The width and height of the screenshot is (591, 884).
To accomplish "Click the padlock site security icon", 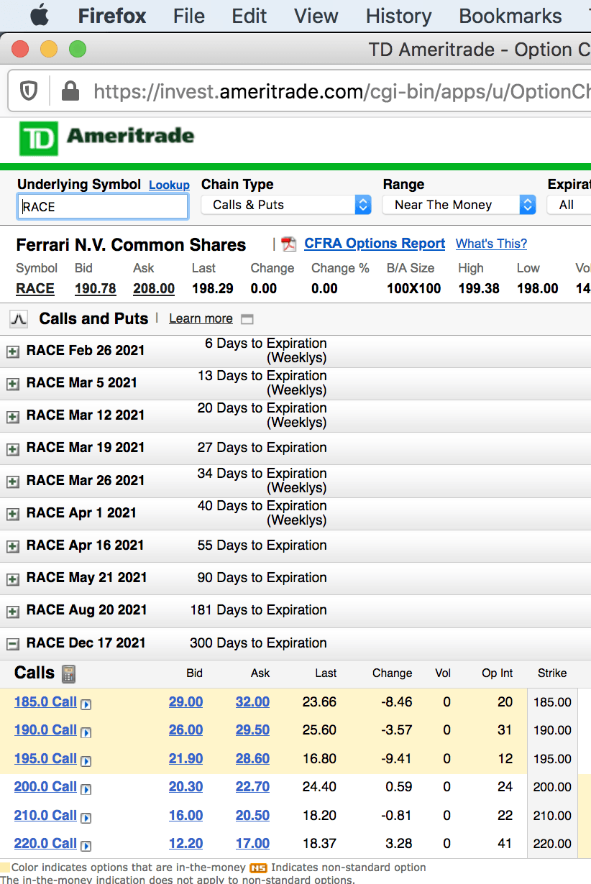I will 70,91.
